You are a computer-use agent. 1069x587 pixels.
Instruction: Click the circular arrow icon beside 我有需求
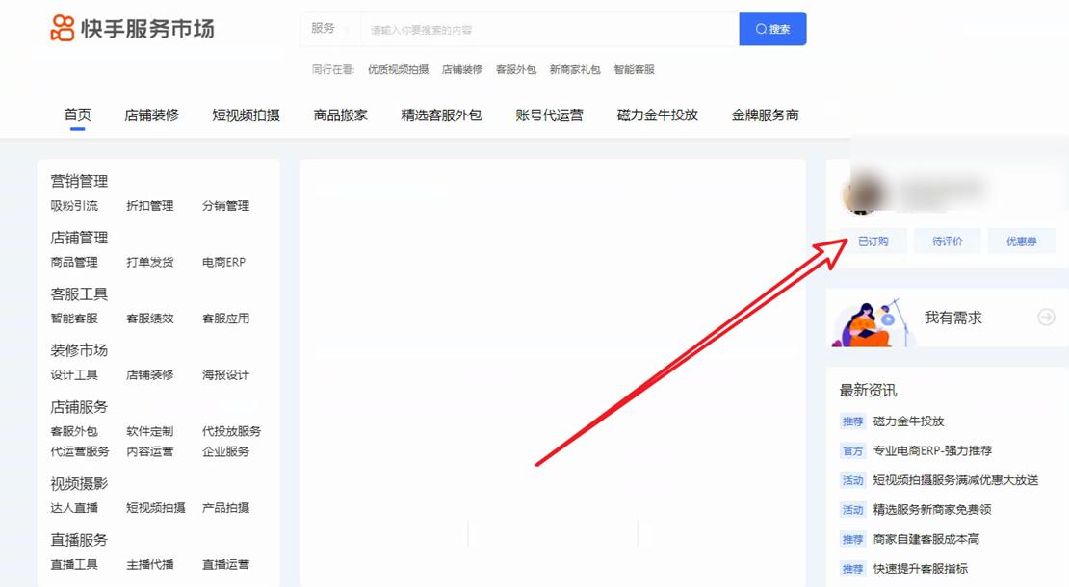[x=1044, y=318]
